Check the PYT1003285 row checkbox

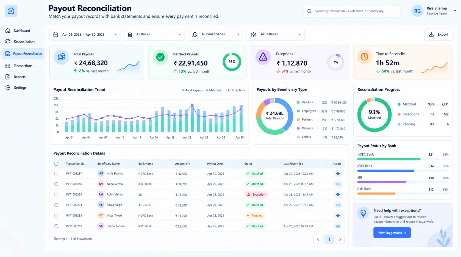click(x=56, y=194)
